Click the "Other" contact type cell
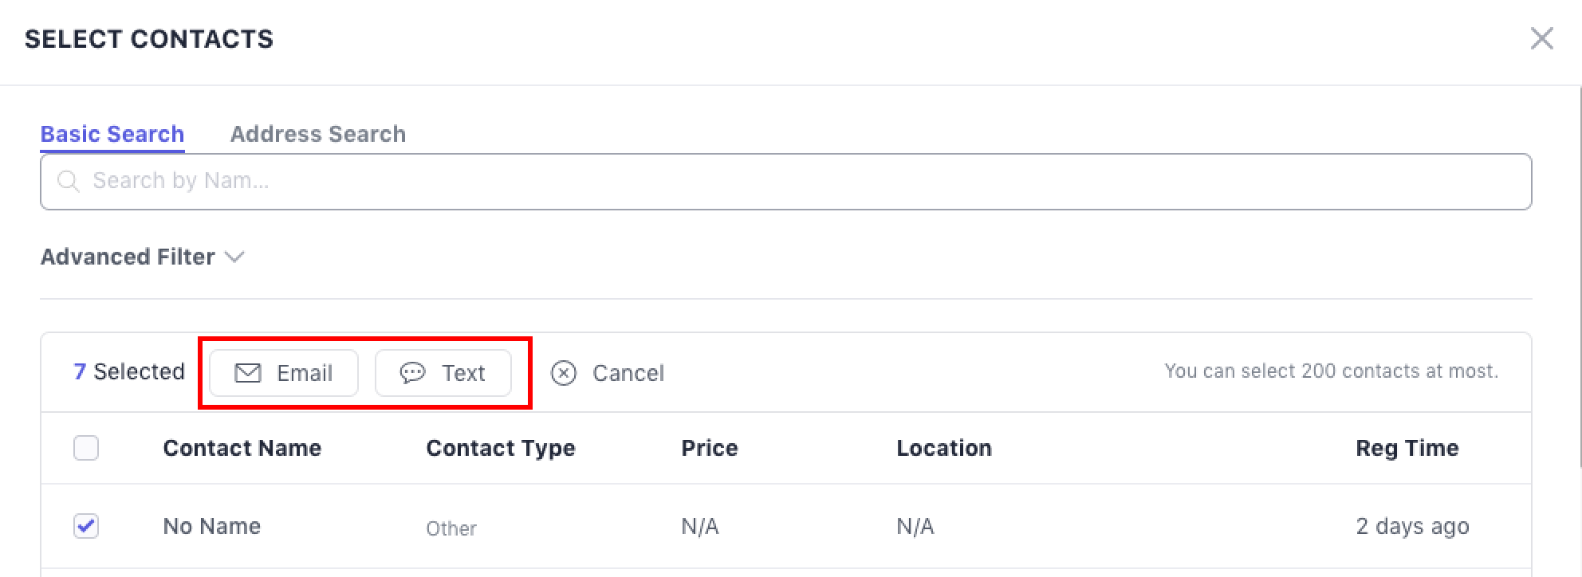Viewport: 1582px width, 577px height. 451,528
